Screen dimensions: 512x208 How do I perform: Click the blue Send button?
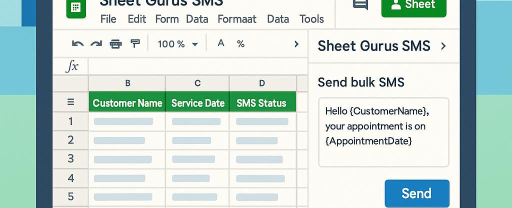pyautogui.click(x=416, y=193)
